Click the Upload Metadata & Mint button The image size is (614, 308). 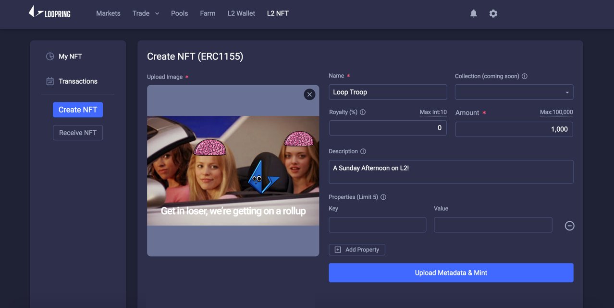(451, 273)
